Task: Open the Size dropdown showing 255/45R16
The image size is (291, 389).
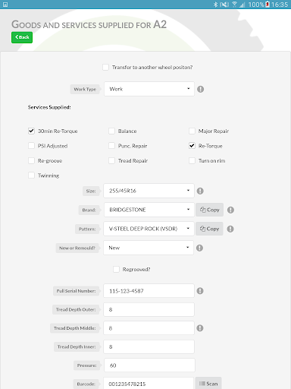Action: [149, 191]
